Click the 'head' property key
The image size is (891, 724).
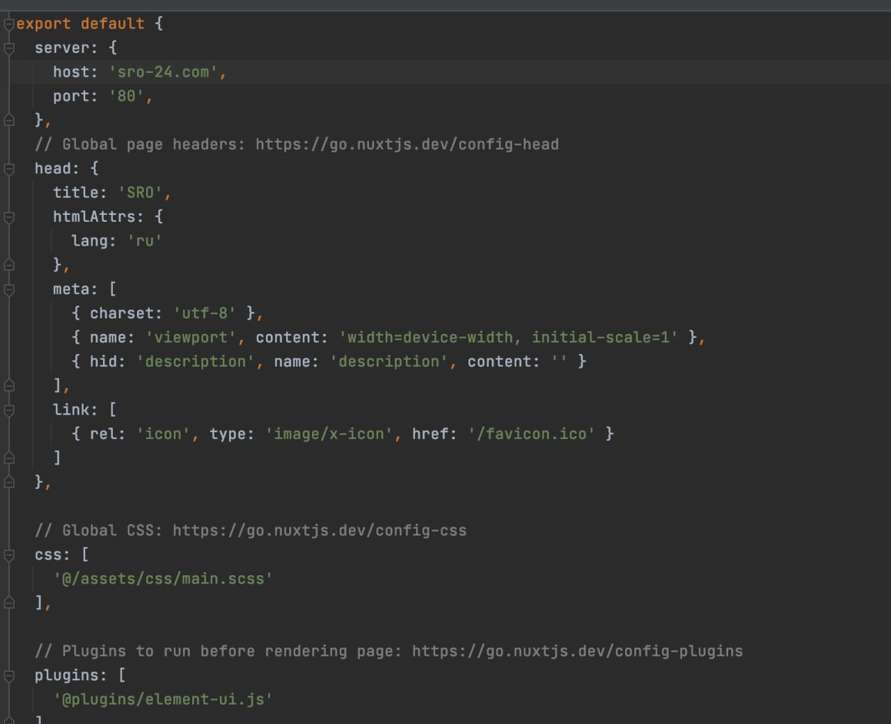[53, 169]
